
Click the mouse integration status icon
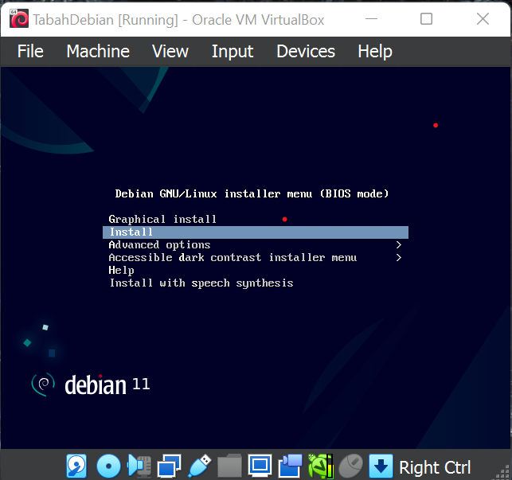point(350,466)
